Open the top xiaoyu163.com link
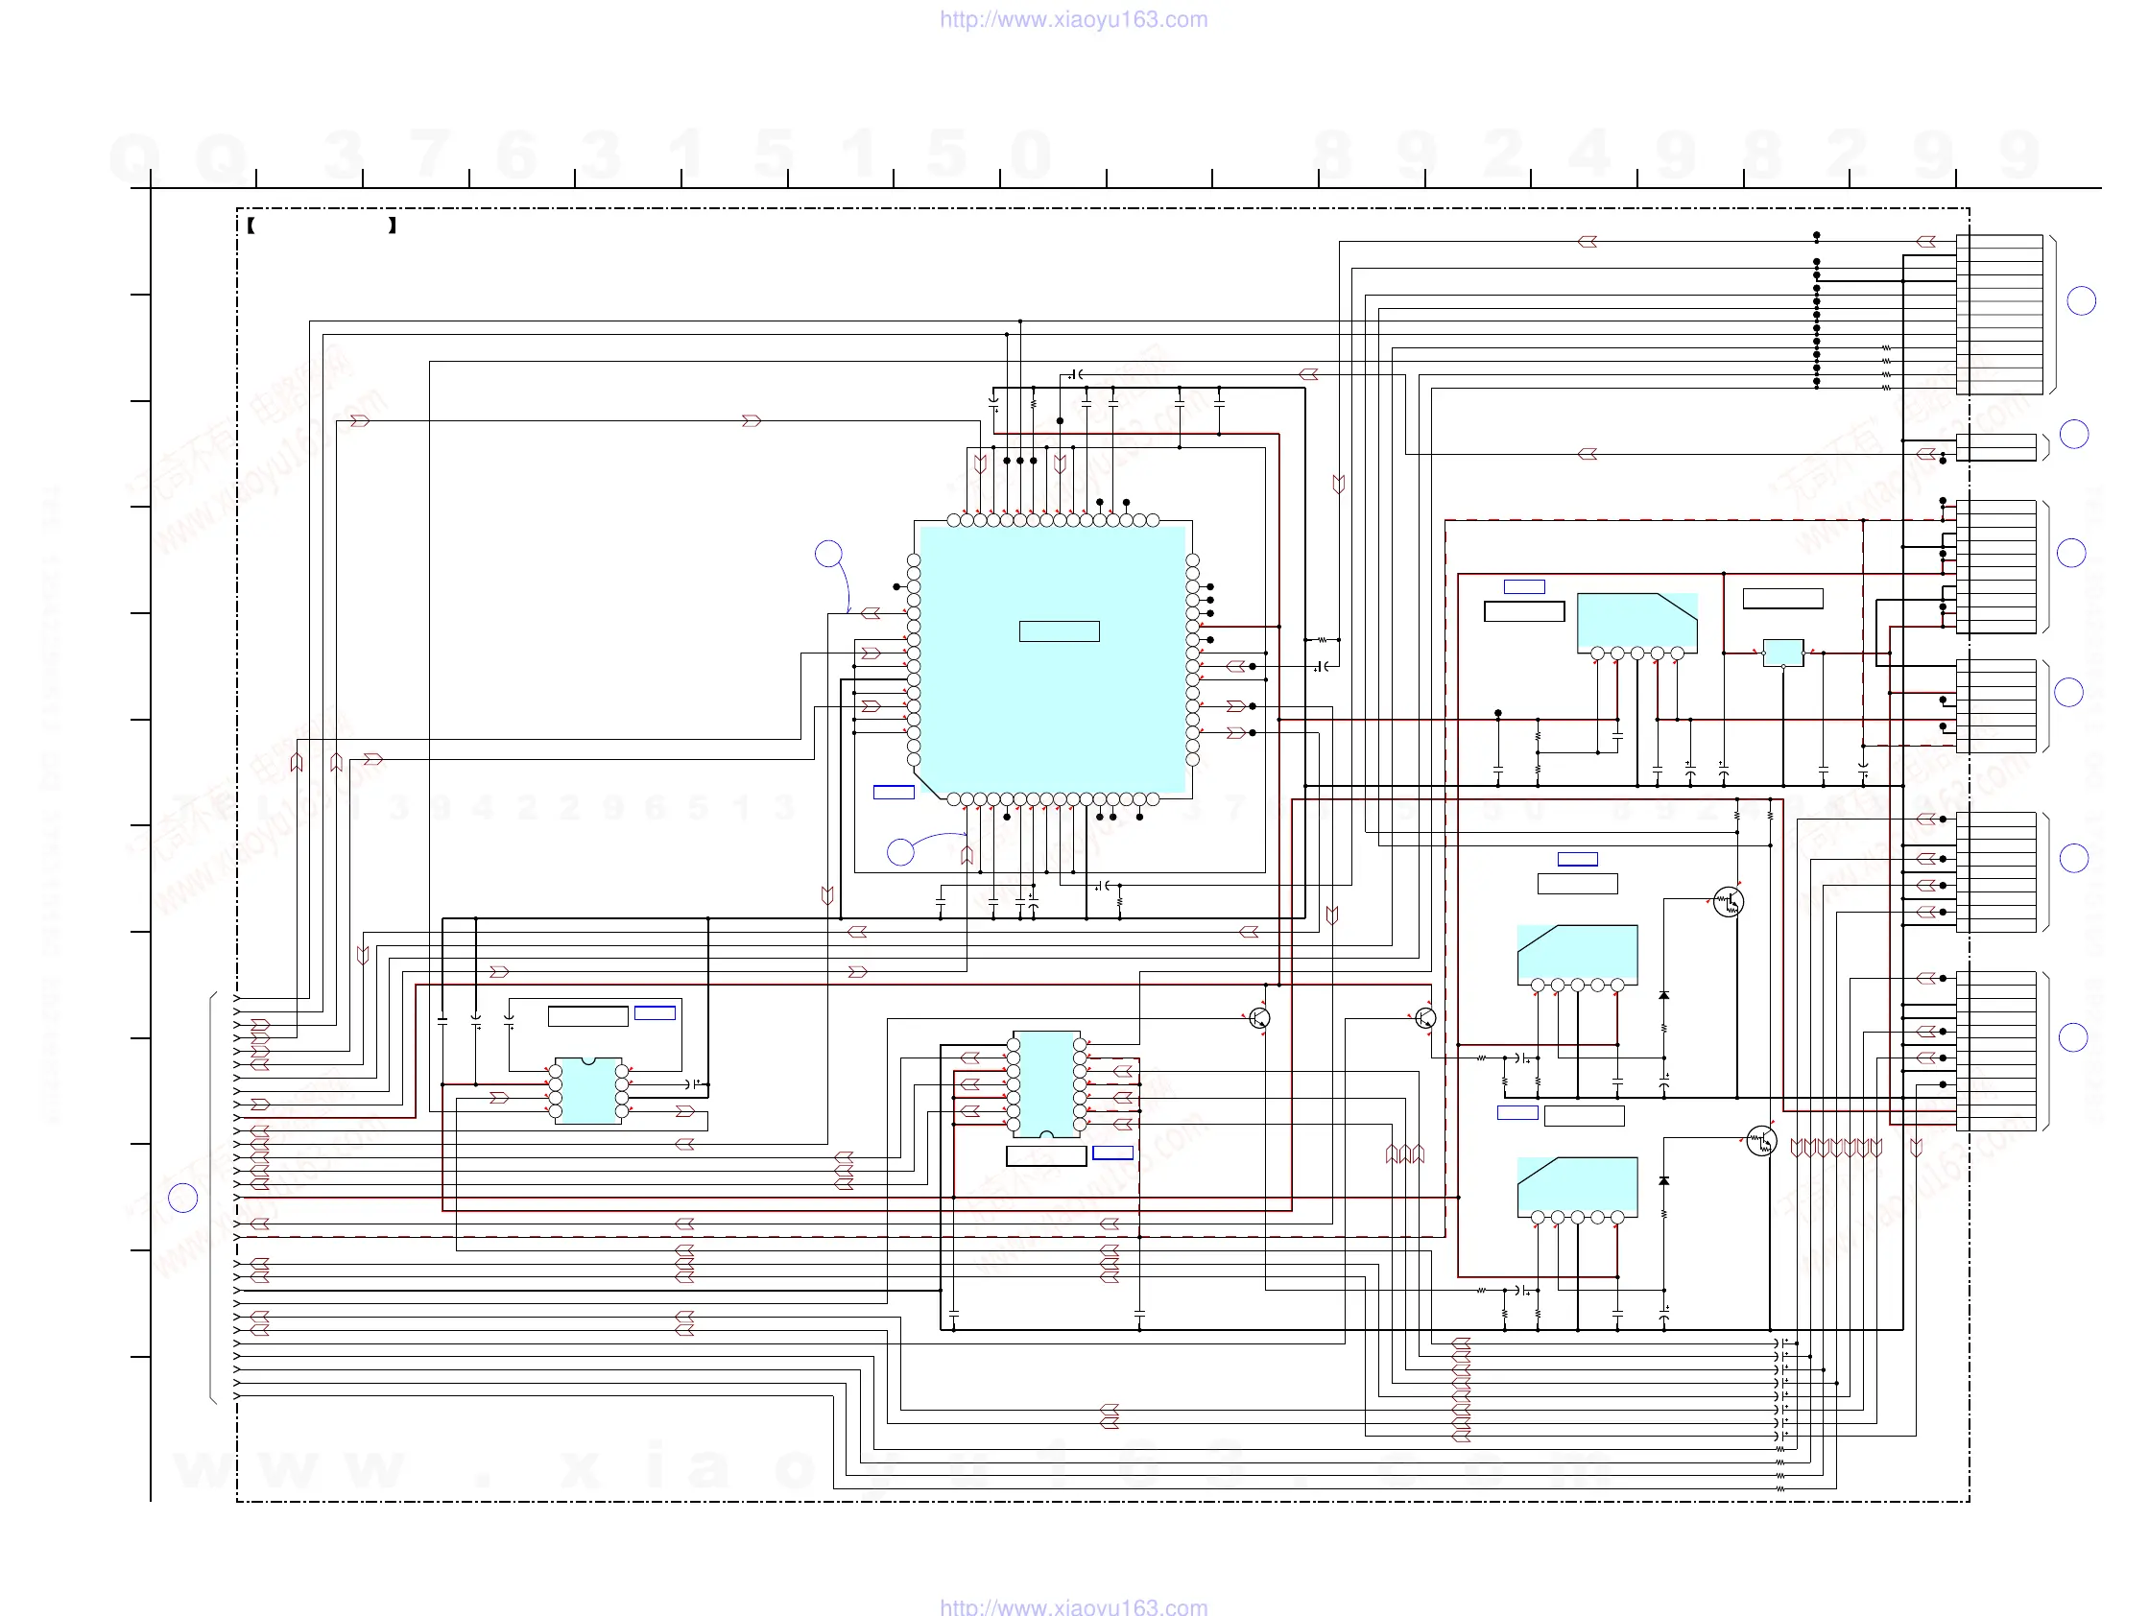The image size is (2149, 1616). pos(1073,19)
